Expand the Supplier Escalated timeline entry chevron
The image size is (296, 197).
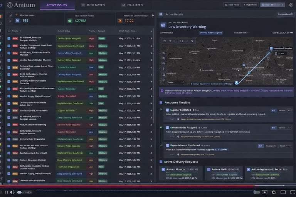point(289,111)
